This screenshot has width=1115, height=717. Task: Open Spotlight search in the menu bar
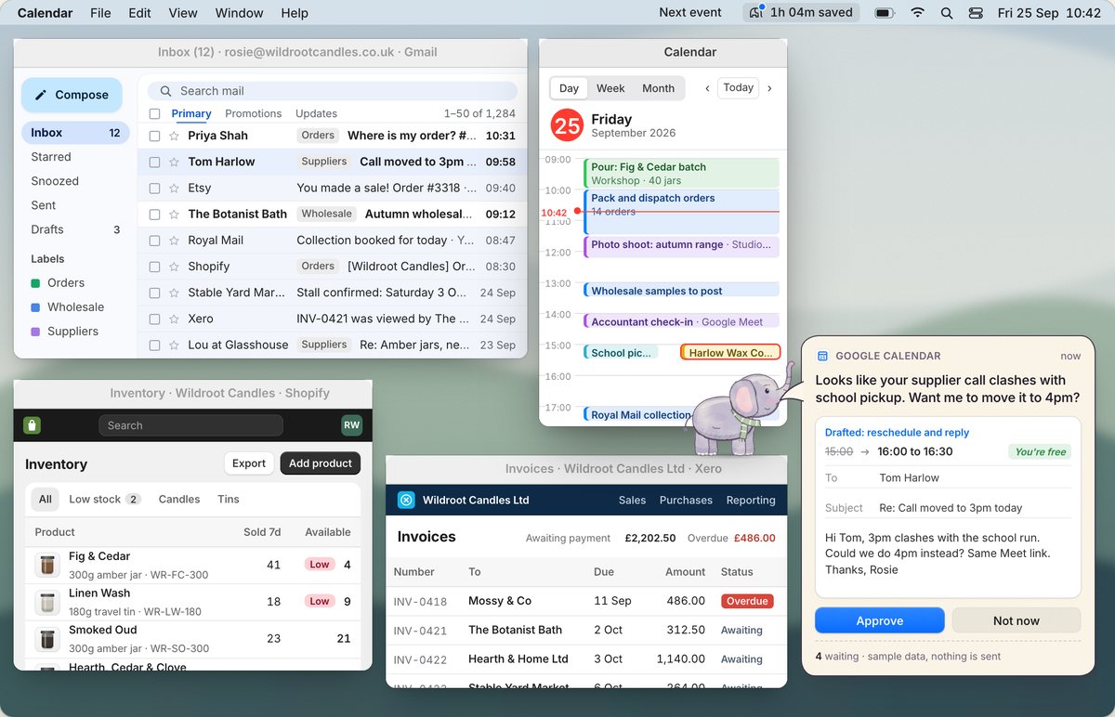tap(946, 13)
